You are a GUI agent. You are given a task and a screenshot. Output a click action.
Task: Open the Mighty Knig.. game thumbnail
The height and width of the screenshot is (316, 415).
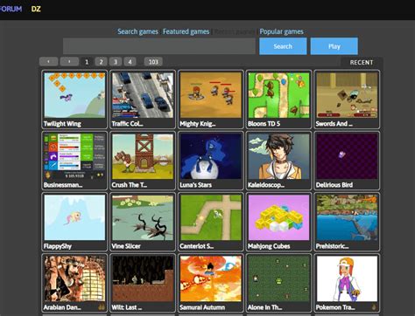click(211, 95)
